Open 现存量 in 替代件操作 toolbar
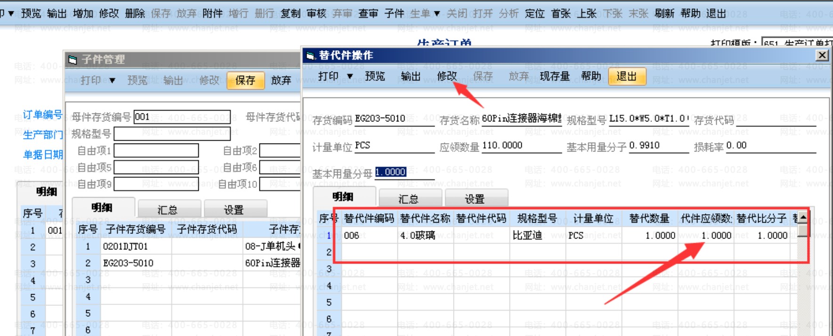833x336 pixels. tap(555, 76)
